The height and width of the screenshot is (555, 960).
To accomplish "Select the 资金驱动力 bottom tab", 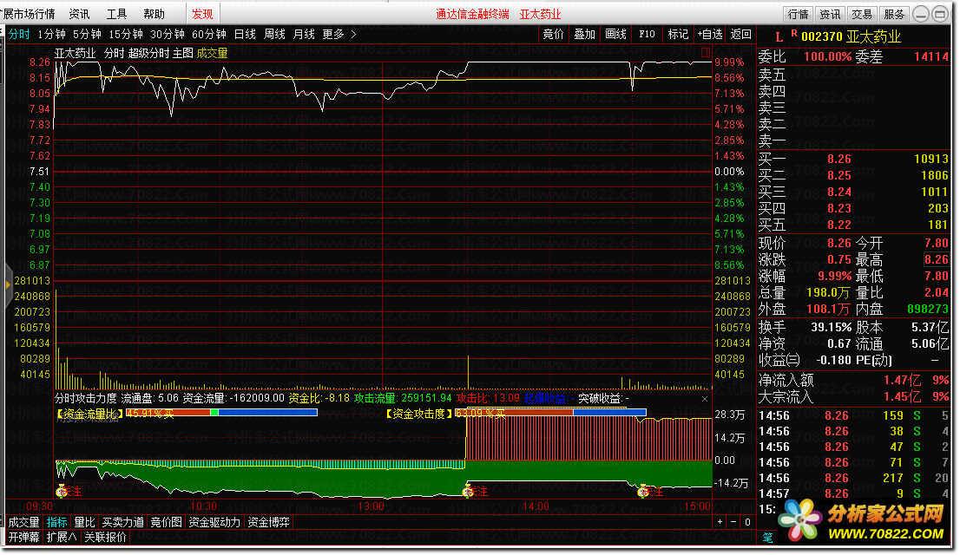I will [x=214, y=523].
